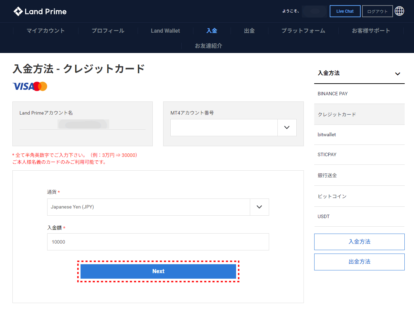Open 通貨 dropdown arrow
The height and width of the screenshot is (311, 414).
pos(259,207)
